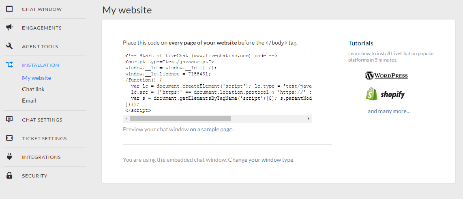Follow the 'on a sample page' link
The image size is (463, 199).
tap(212, 129)
